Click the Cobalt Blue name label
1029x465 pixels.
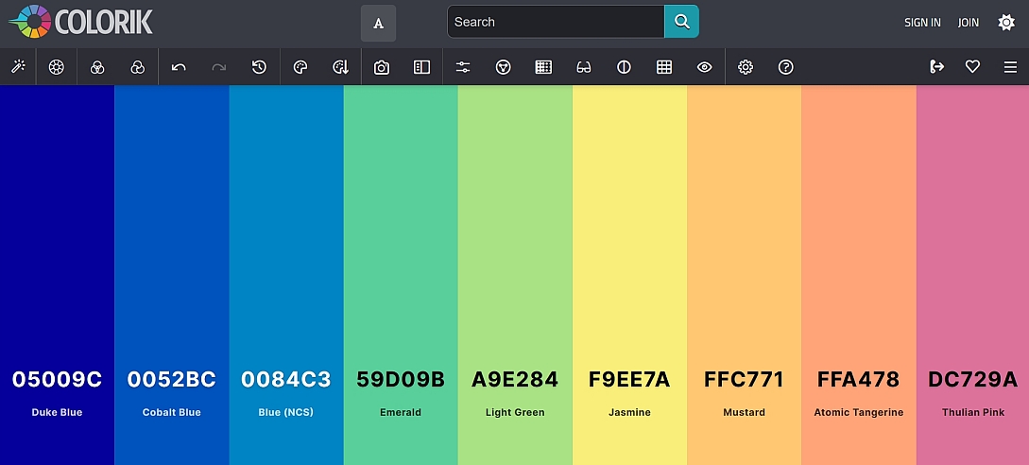click(x=171, y=412)
